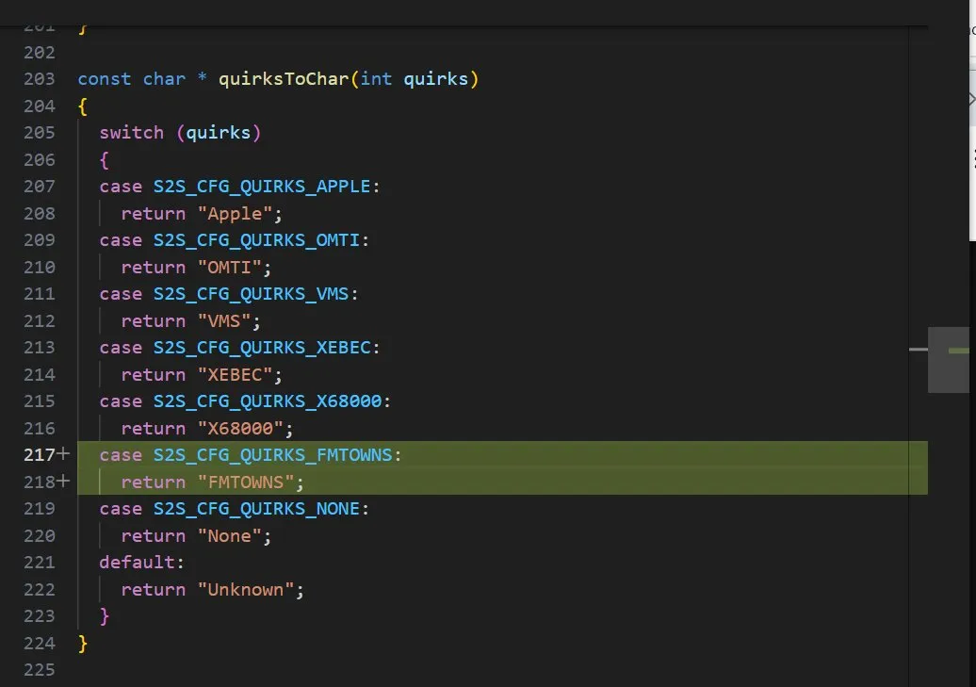Screen dimensions: 976x687
Task: Click line number 211
Action: click(40, 294)
